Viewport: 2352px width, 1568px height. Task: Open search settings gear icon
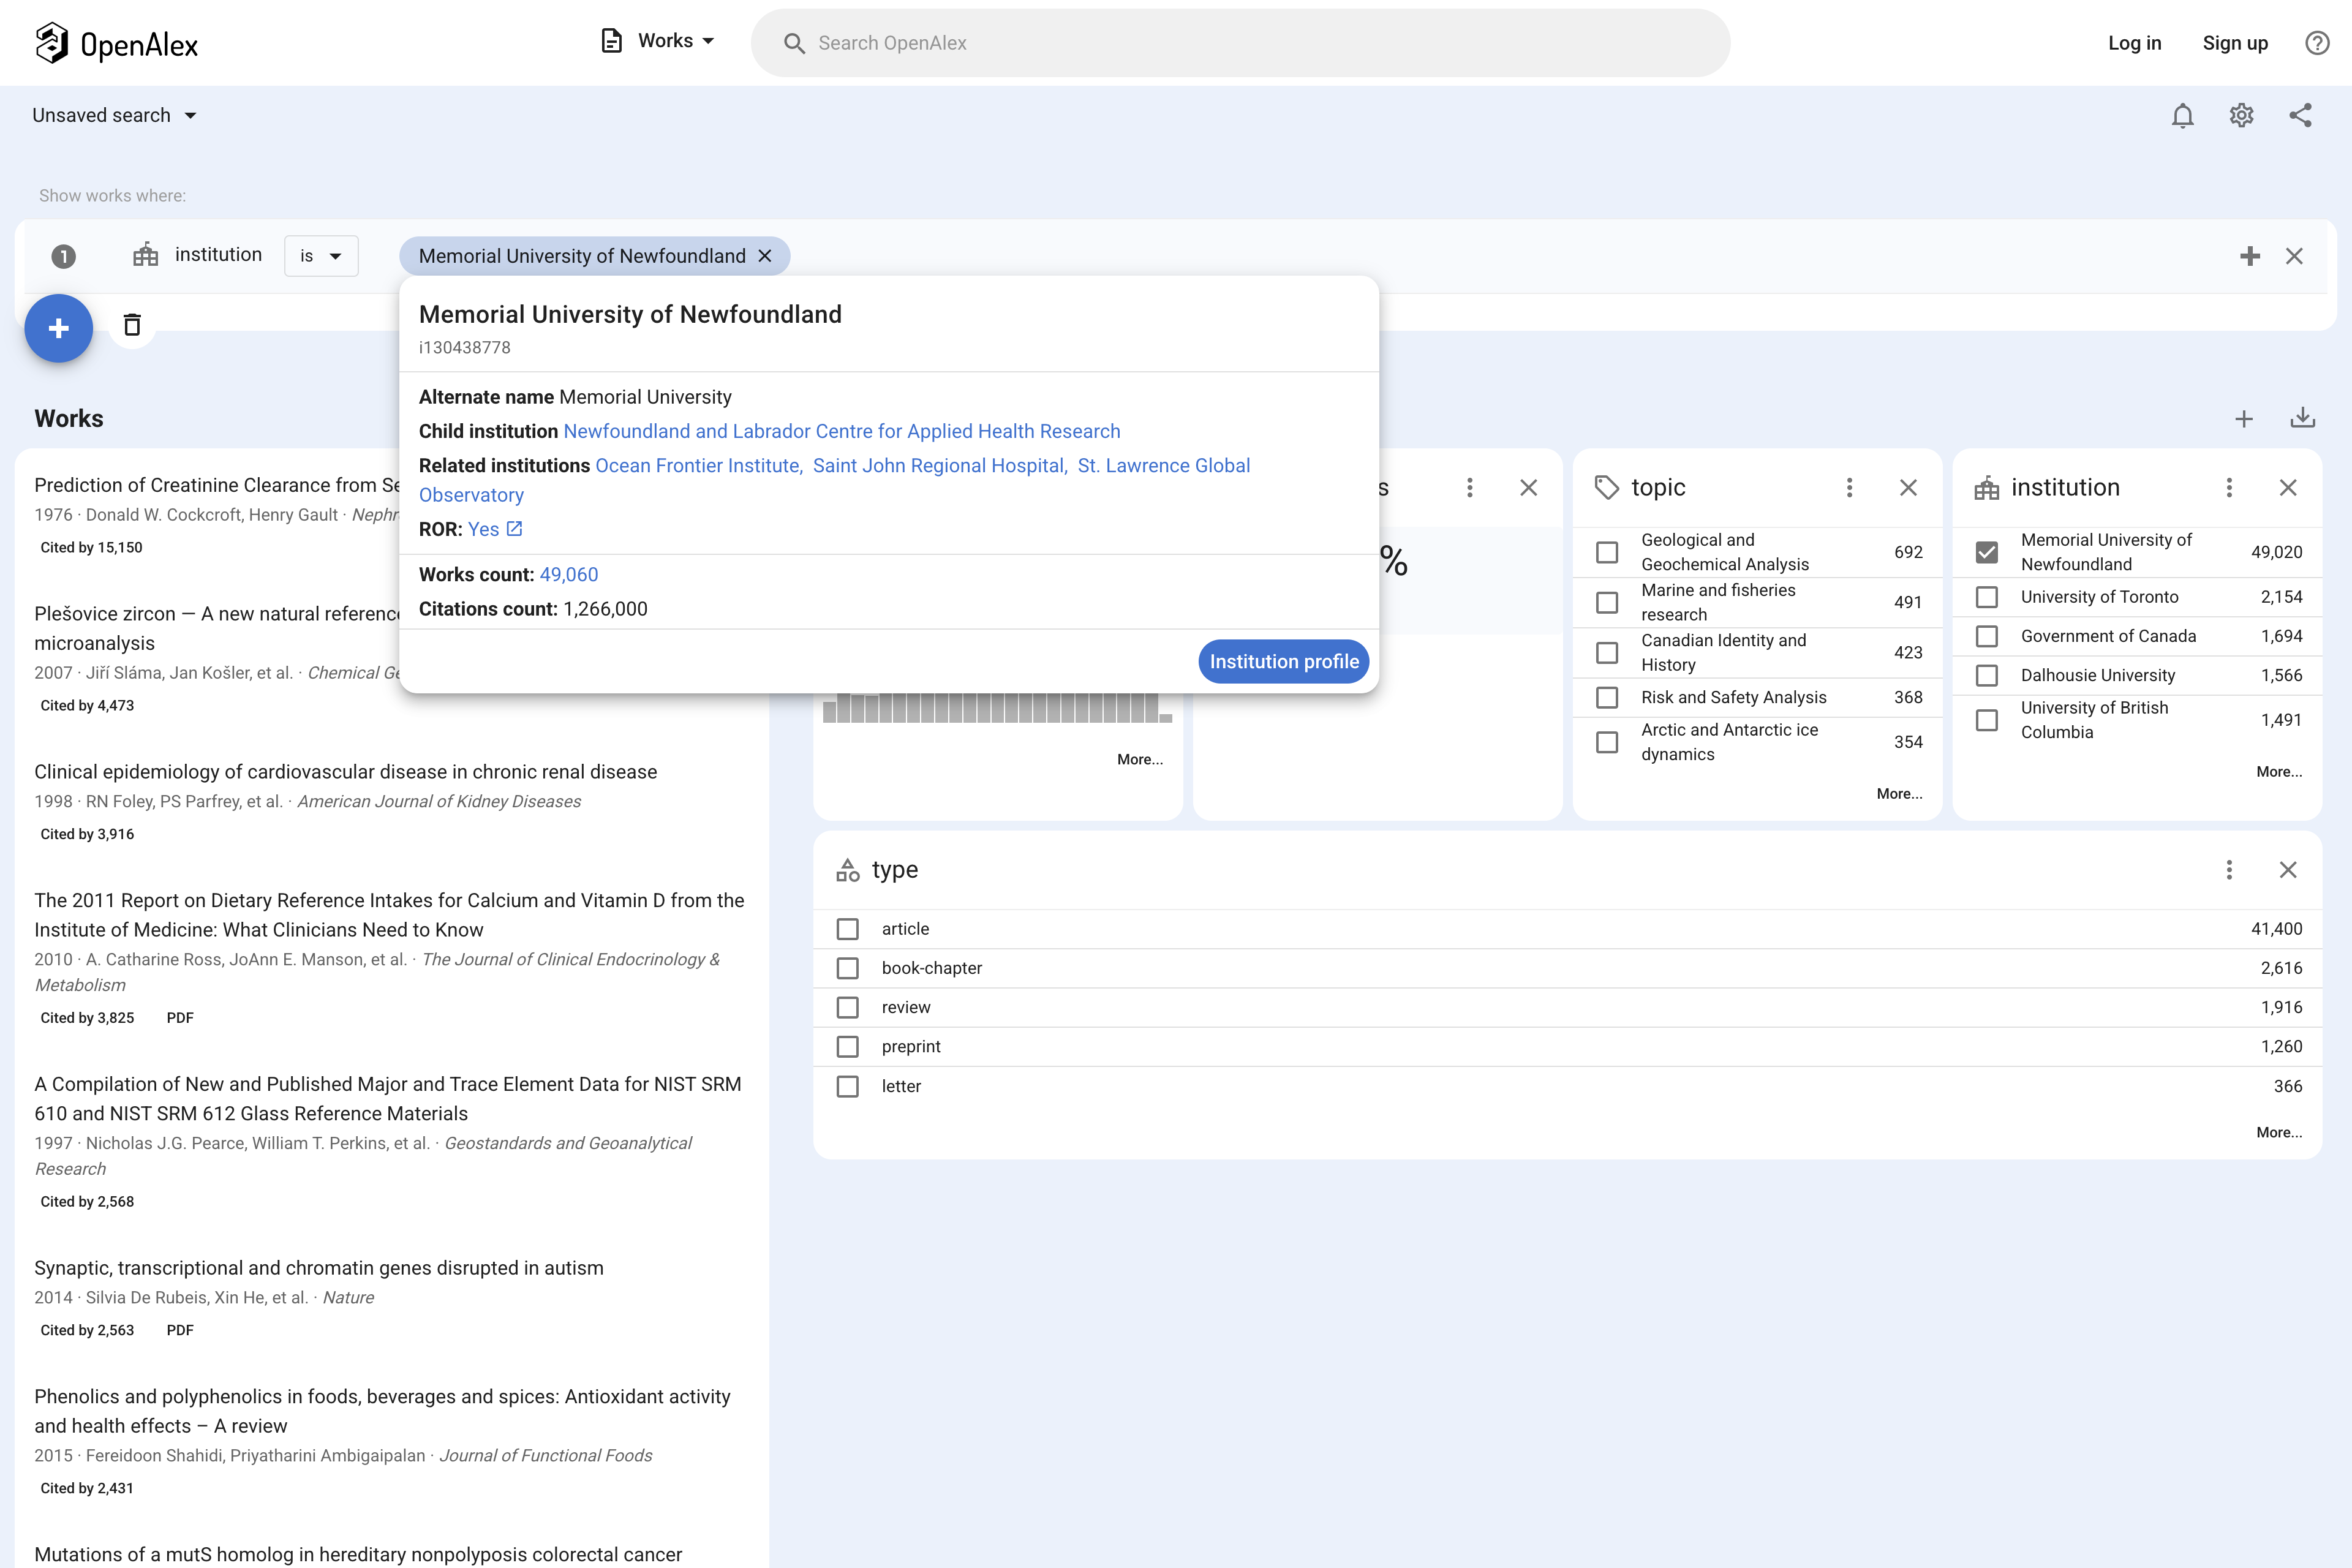point(2241,116)
